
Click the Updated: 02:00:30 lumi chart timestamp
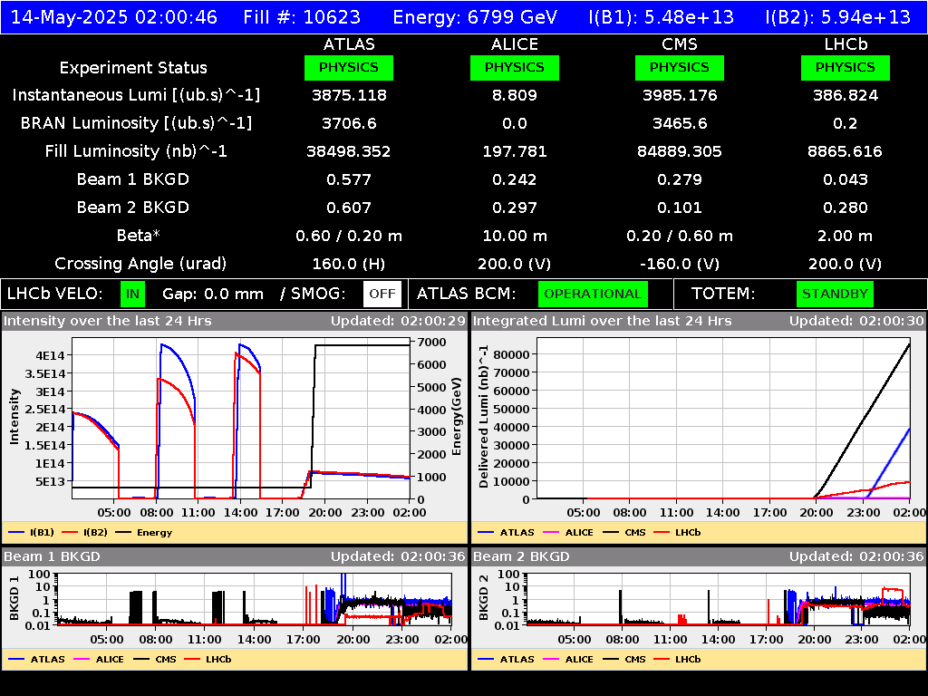pos(856,322)
